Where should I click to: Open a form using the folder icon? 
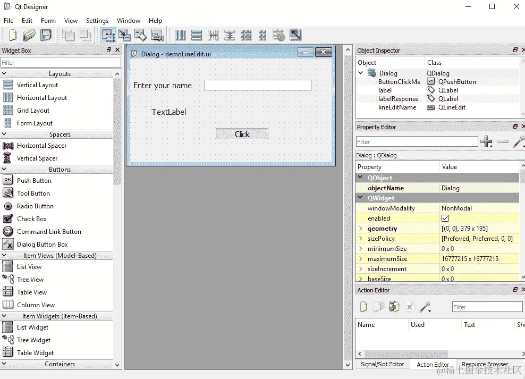(x=29, y=35)
